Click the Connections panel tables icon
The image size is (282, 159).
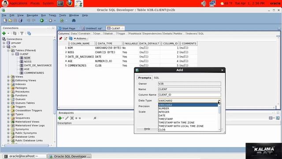click(29, 34)
